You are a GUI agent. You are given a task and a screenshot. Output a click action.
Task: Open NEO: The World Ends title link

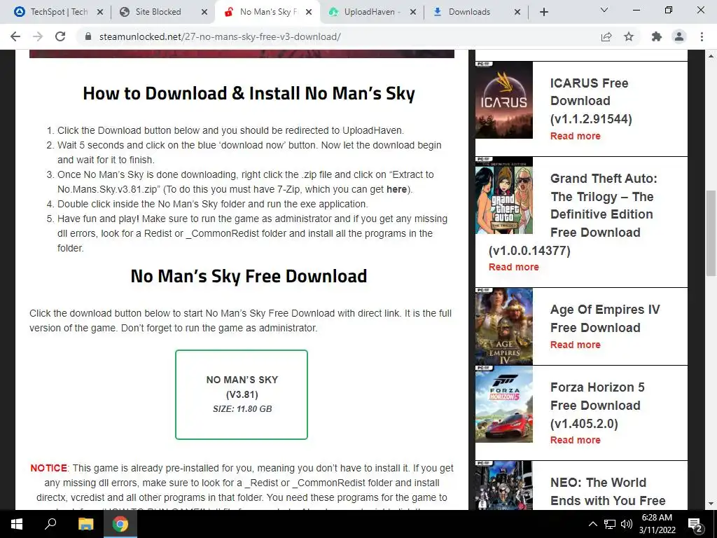pyautogui.click(x=608, y=492)
